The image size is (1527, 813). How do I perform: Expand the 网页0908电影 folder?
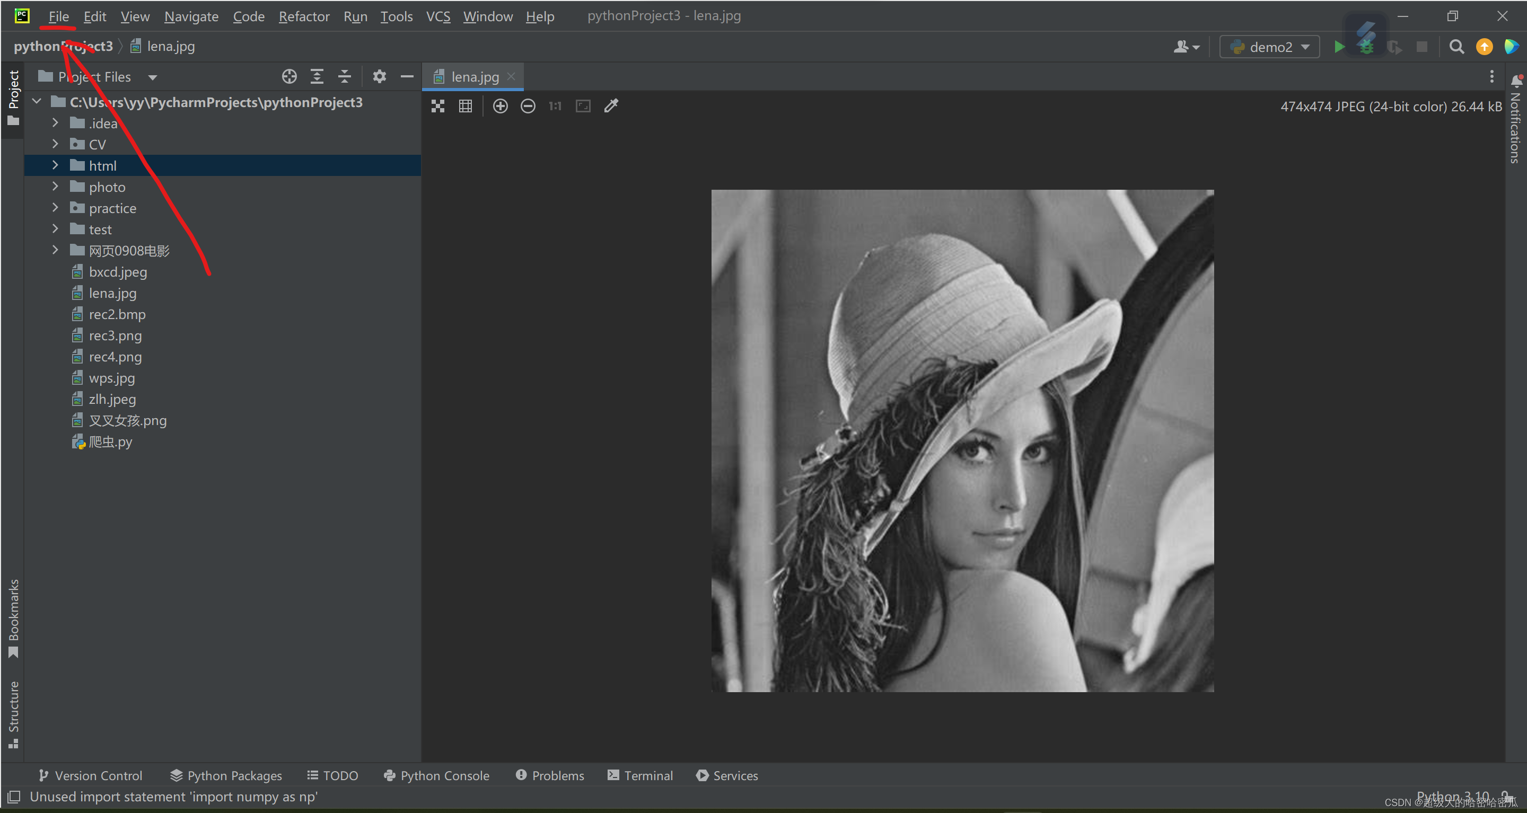55,250
